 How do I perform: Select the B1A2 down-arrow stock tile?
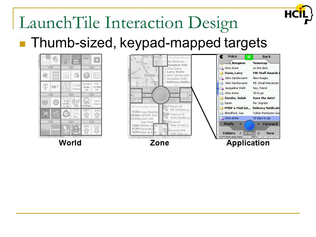pos(97,130)
